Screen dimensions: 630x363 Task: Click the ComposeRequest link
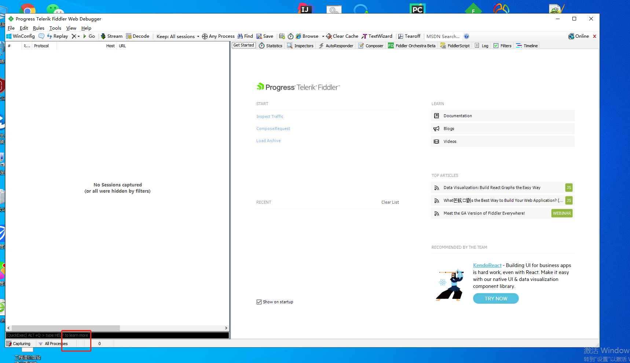coord(273,129)
